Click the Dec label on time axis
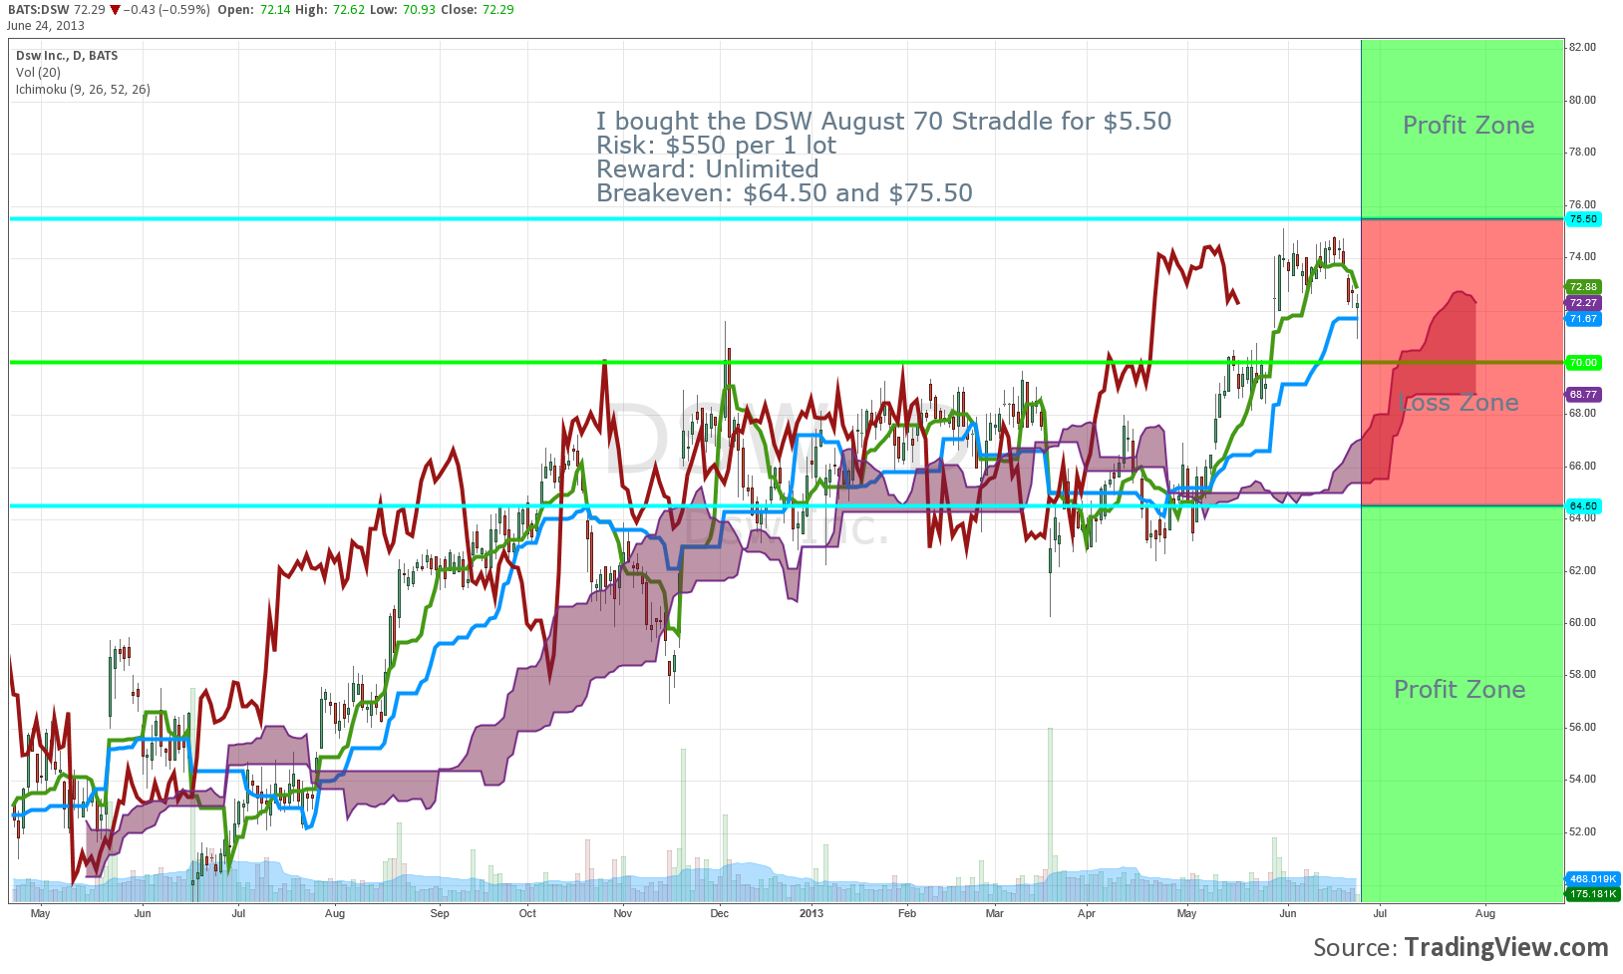This screenshot has height=974, width=1623. click(x=719, y=913)
